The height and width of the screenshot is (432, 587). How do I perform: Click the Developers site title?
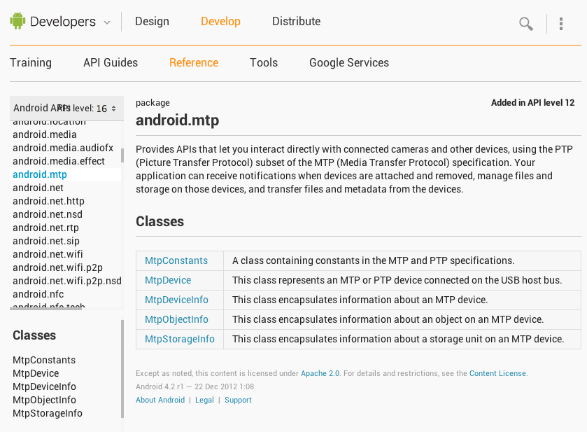[63, 22]
